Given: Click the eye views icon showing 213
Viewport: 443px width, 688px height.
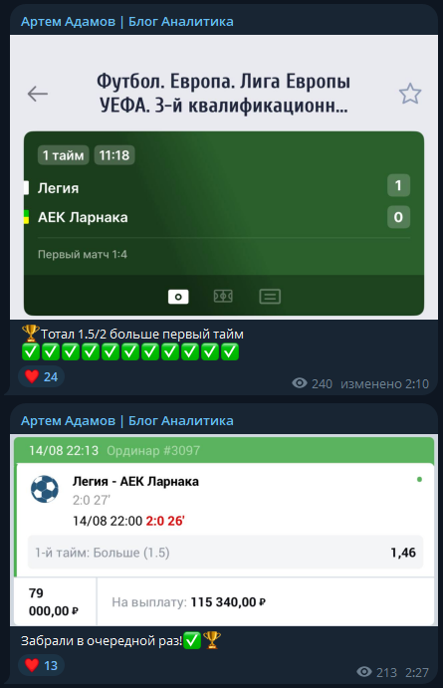Looking at the screenshot, I should [364, 672].
